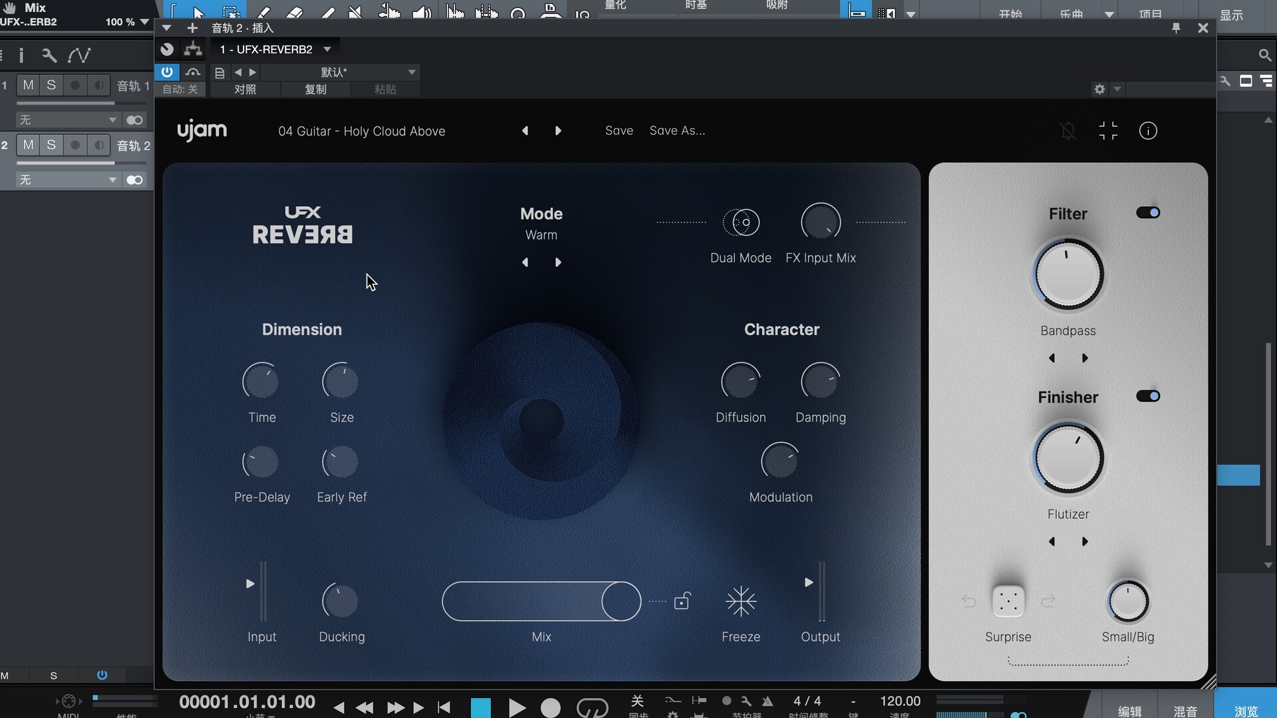Toggle monitor on track 音轨 2
Viewport: 1277px width, 718px height.
(99, 145)
